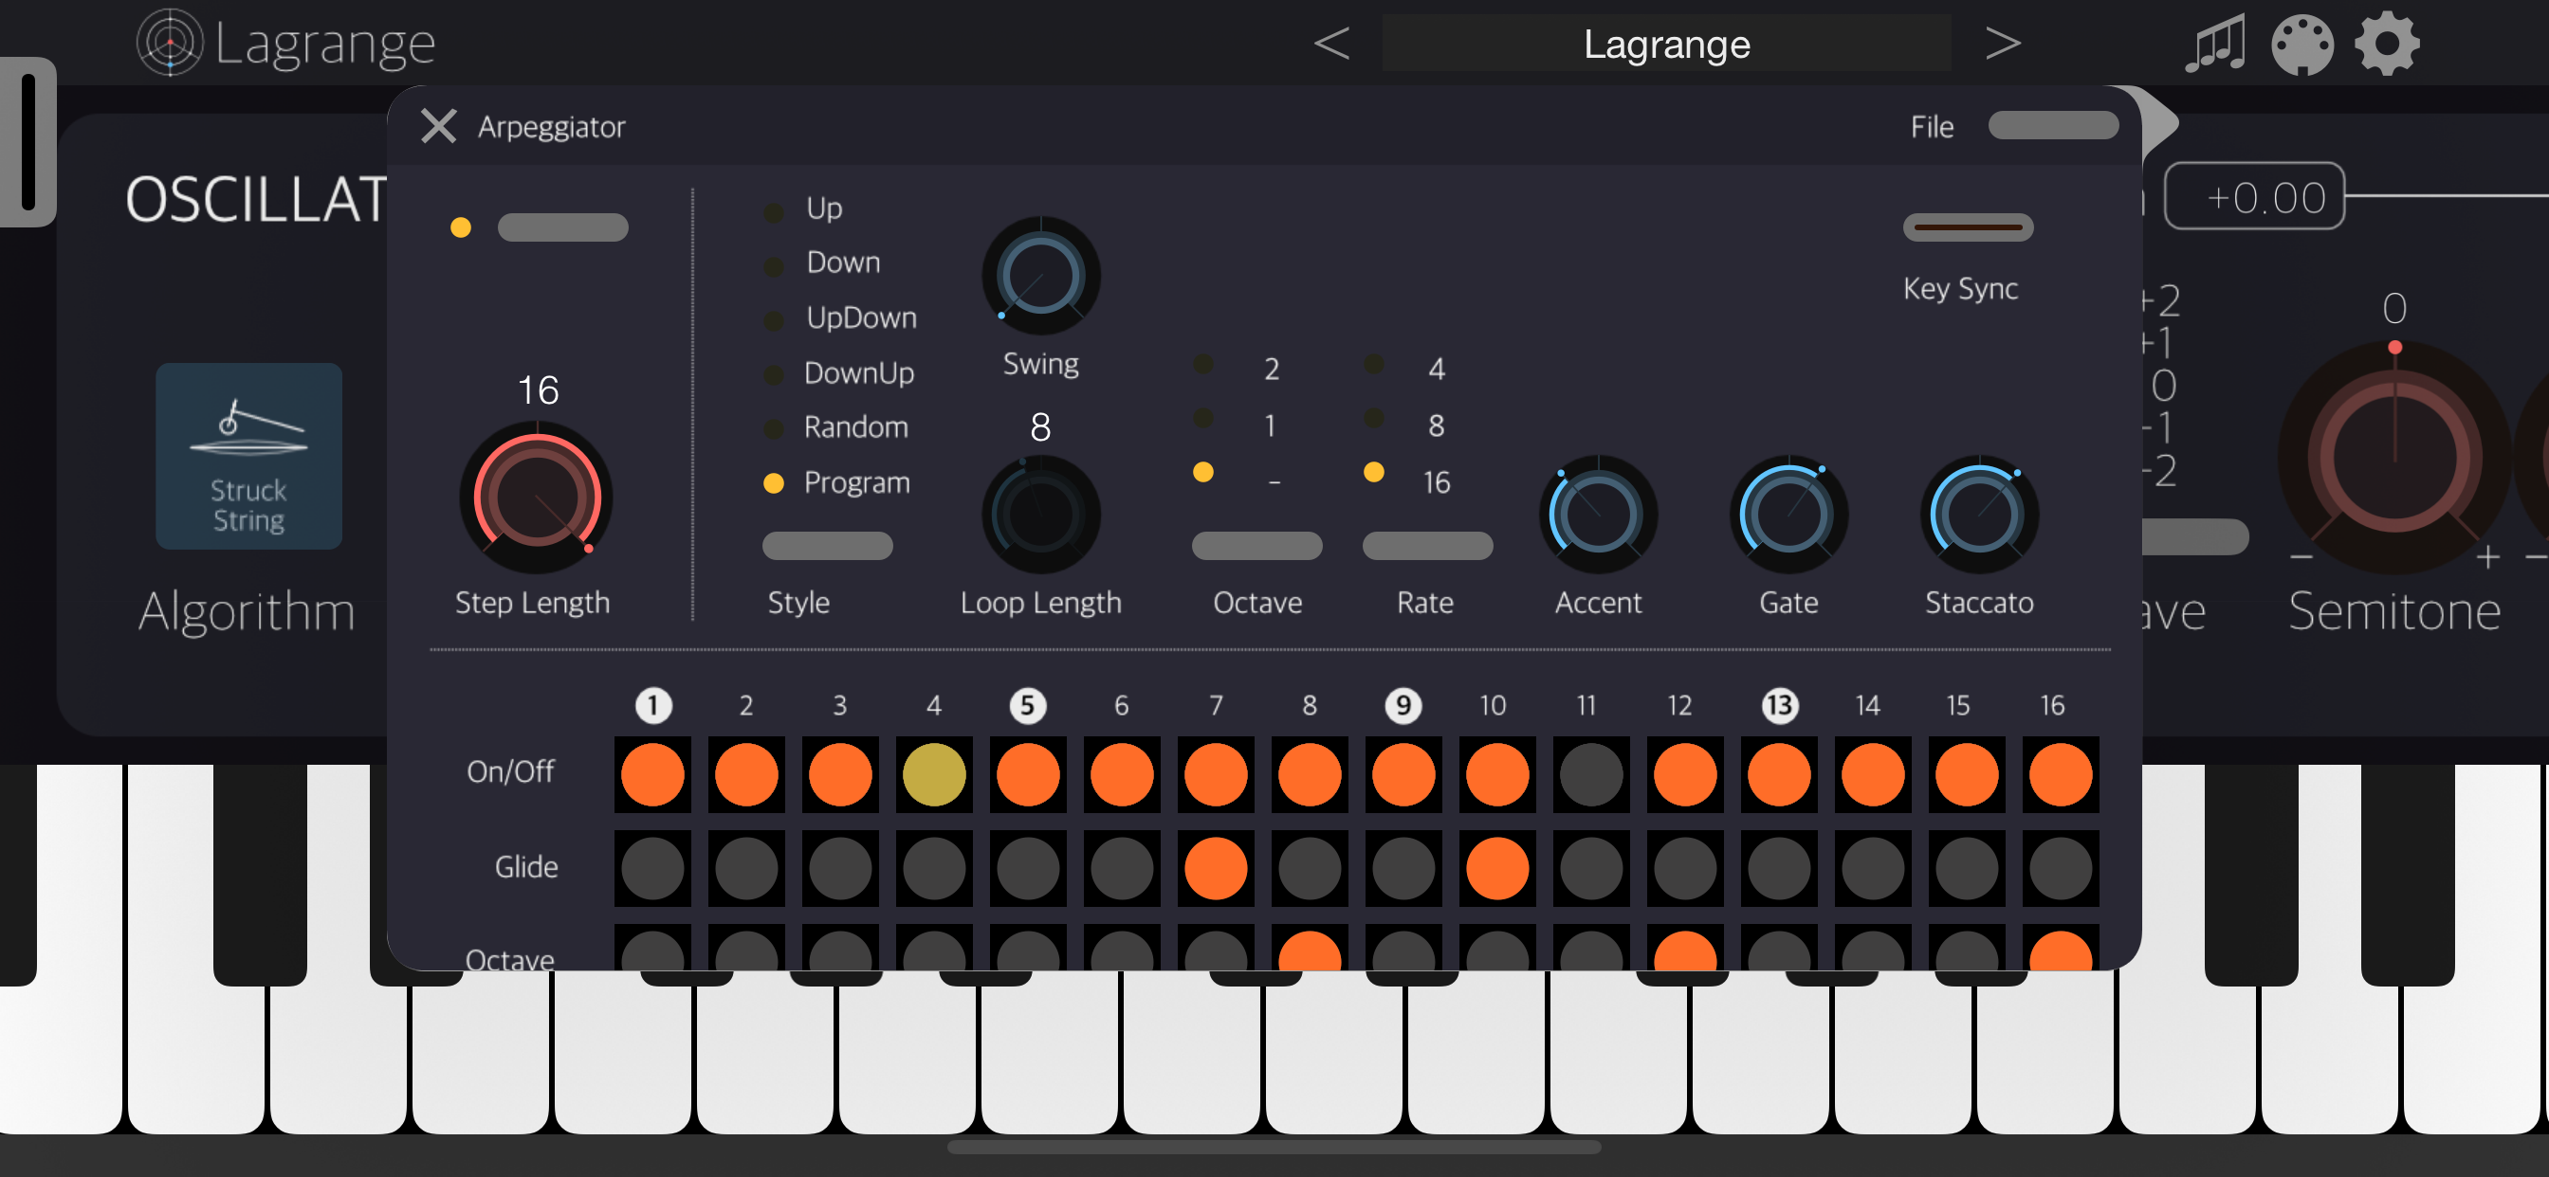Click the Swing knob

click(1040, 276)
